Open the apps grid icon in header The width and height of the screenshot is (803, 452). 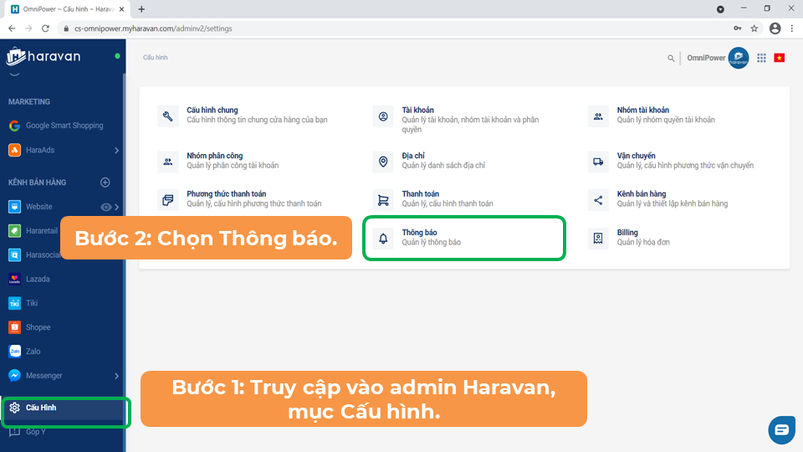pyautogui.click(x=761, y=58)
